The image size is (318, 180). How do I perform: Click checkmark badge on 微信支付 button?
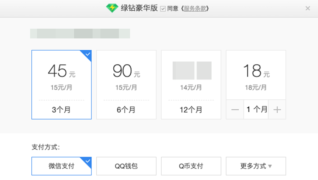88,161
